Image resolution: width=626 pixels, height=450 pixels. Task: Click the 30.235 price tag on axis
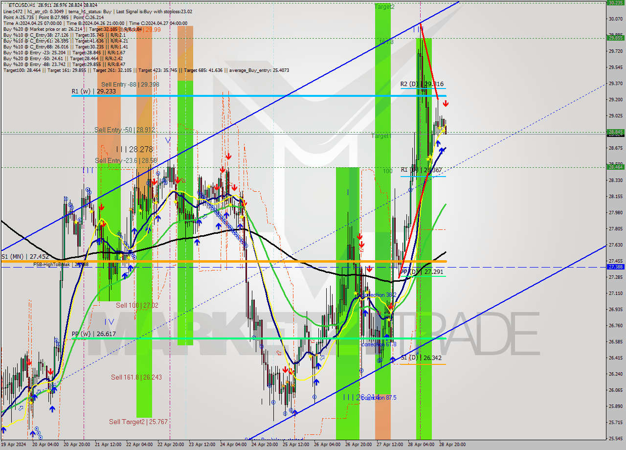click(615, 2)
